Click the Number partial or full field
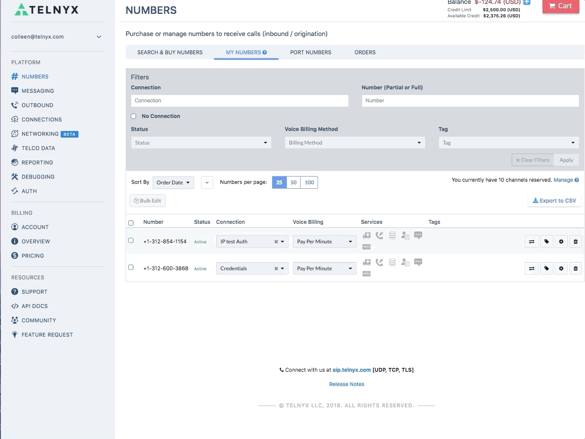Viewport: 585px width, 439px height. 470,101
